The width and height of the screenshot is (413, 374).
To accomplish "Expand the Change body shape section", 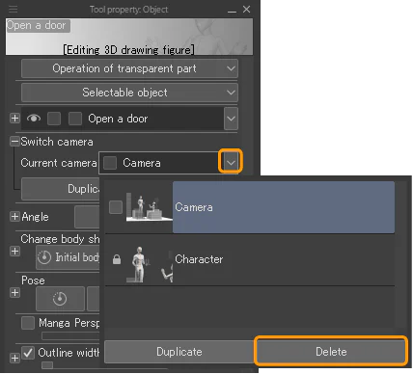I will 14,251.
